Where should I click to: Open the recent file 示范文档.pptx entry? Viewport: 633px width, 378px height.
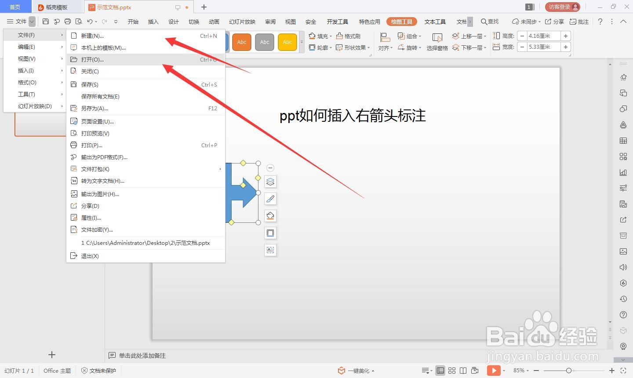click(x=146, y=243)
